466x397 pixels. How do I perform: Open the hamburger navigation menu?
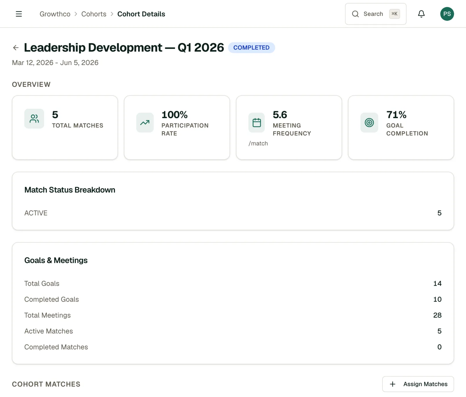[19, 14]
